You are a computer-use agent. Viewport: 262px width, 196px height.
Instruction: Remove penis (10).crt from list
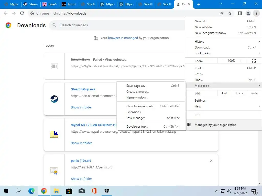[x=211, y=161]
